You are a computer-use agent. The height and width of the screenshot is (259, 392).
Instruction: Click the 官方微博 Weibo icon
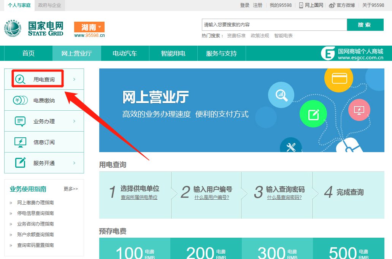click(x=332, y=5)
